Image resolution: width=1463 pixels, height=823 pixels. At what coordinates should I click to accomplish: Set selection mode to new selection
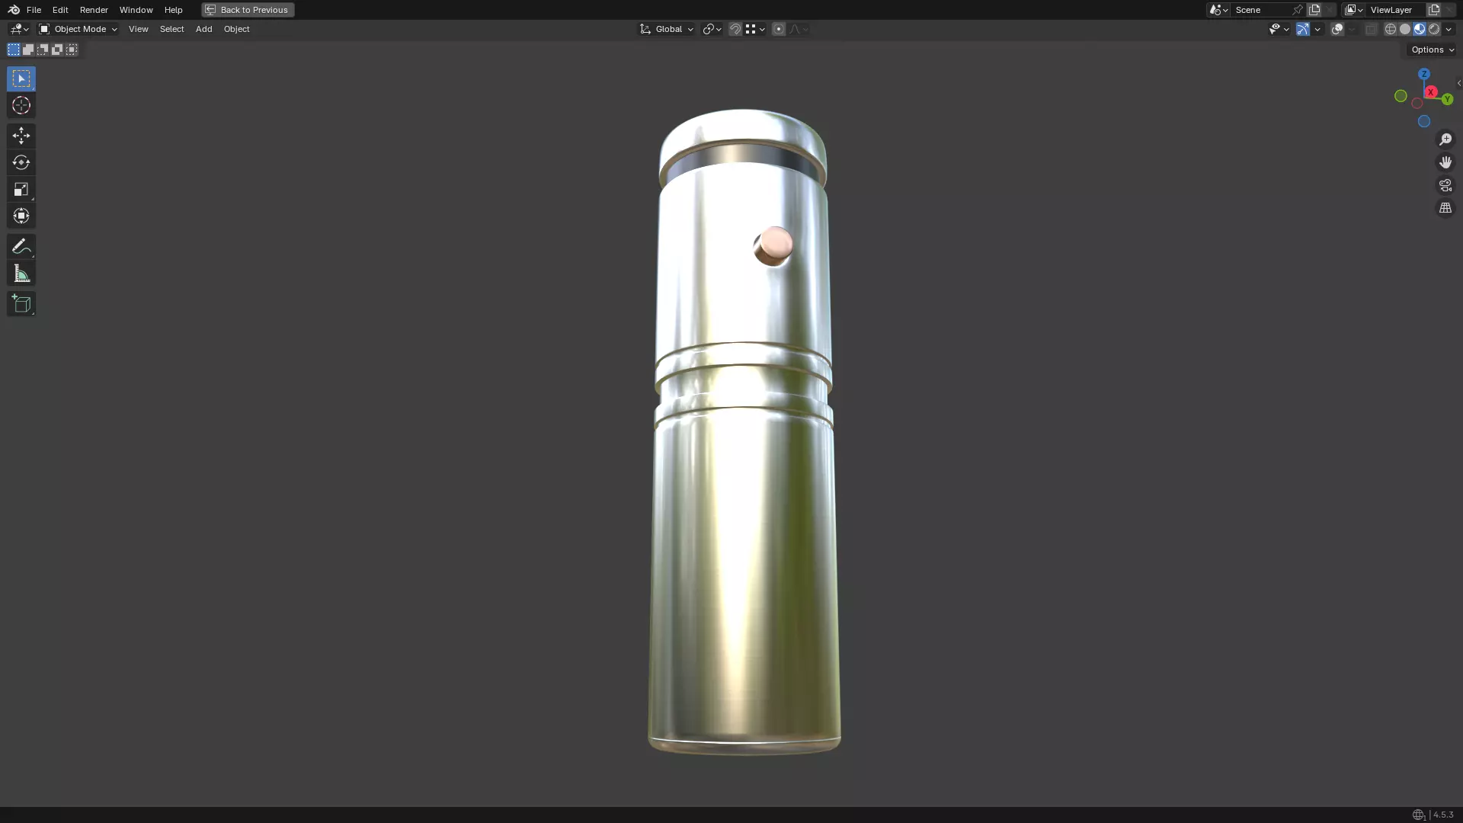[x=14, y=50]
